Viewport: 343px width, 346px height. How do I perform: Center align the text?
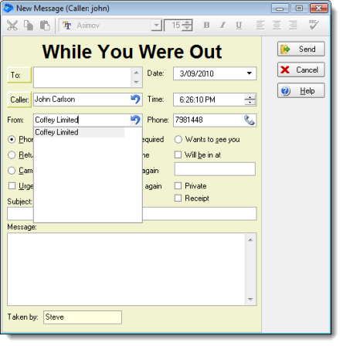click(x=277, y=25)
